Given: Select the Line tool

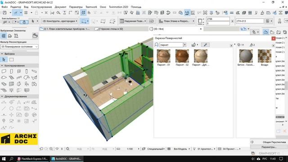Looking at the screenshot, I should coord(4,108).
